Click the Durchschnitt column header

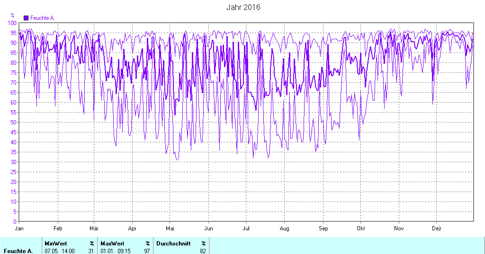tap(173, 244)
